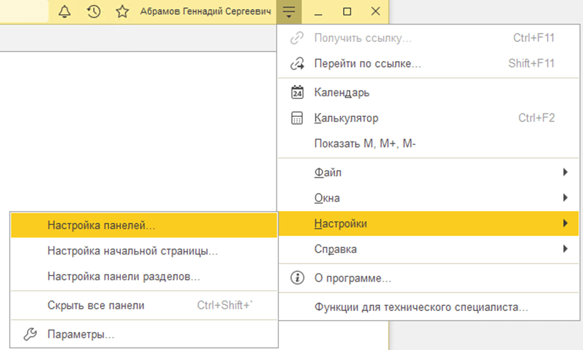Viewport: 583px width, 350px height.
Task: Click the favorites star icon
Action: point(122,11)
